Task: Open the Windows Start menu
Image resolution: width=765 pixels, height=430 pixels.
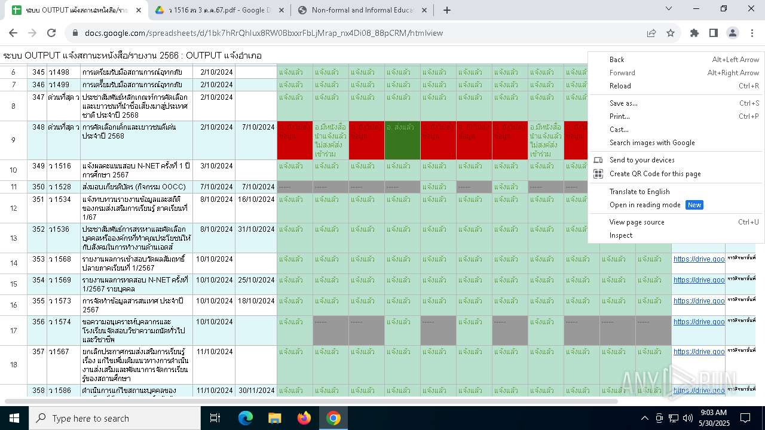Action: pos(14,418)
